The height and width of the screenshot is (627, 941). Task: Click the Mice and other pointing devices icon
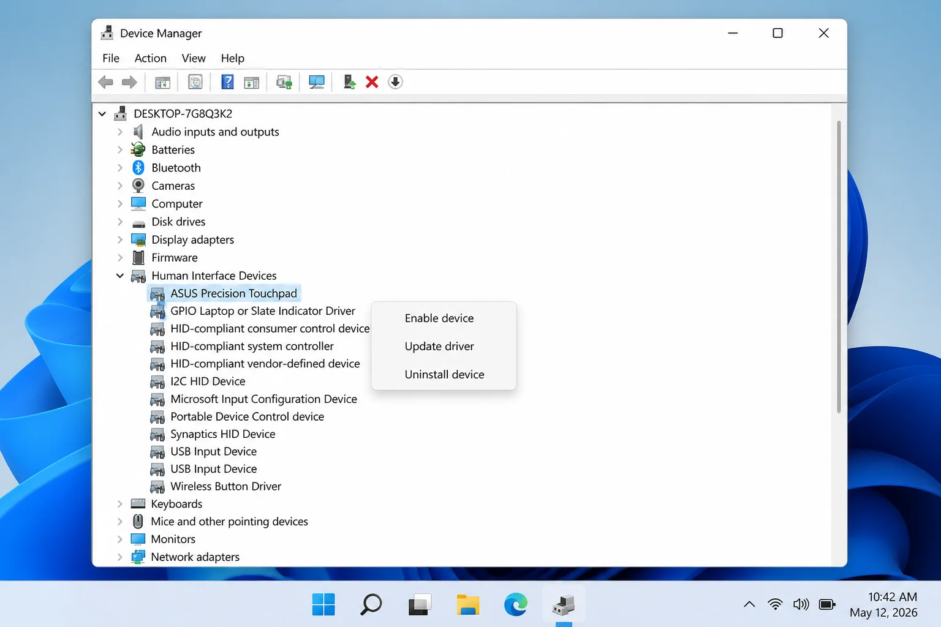click(138, 521)
